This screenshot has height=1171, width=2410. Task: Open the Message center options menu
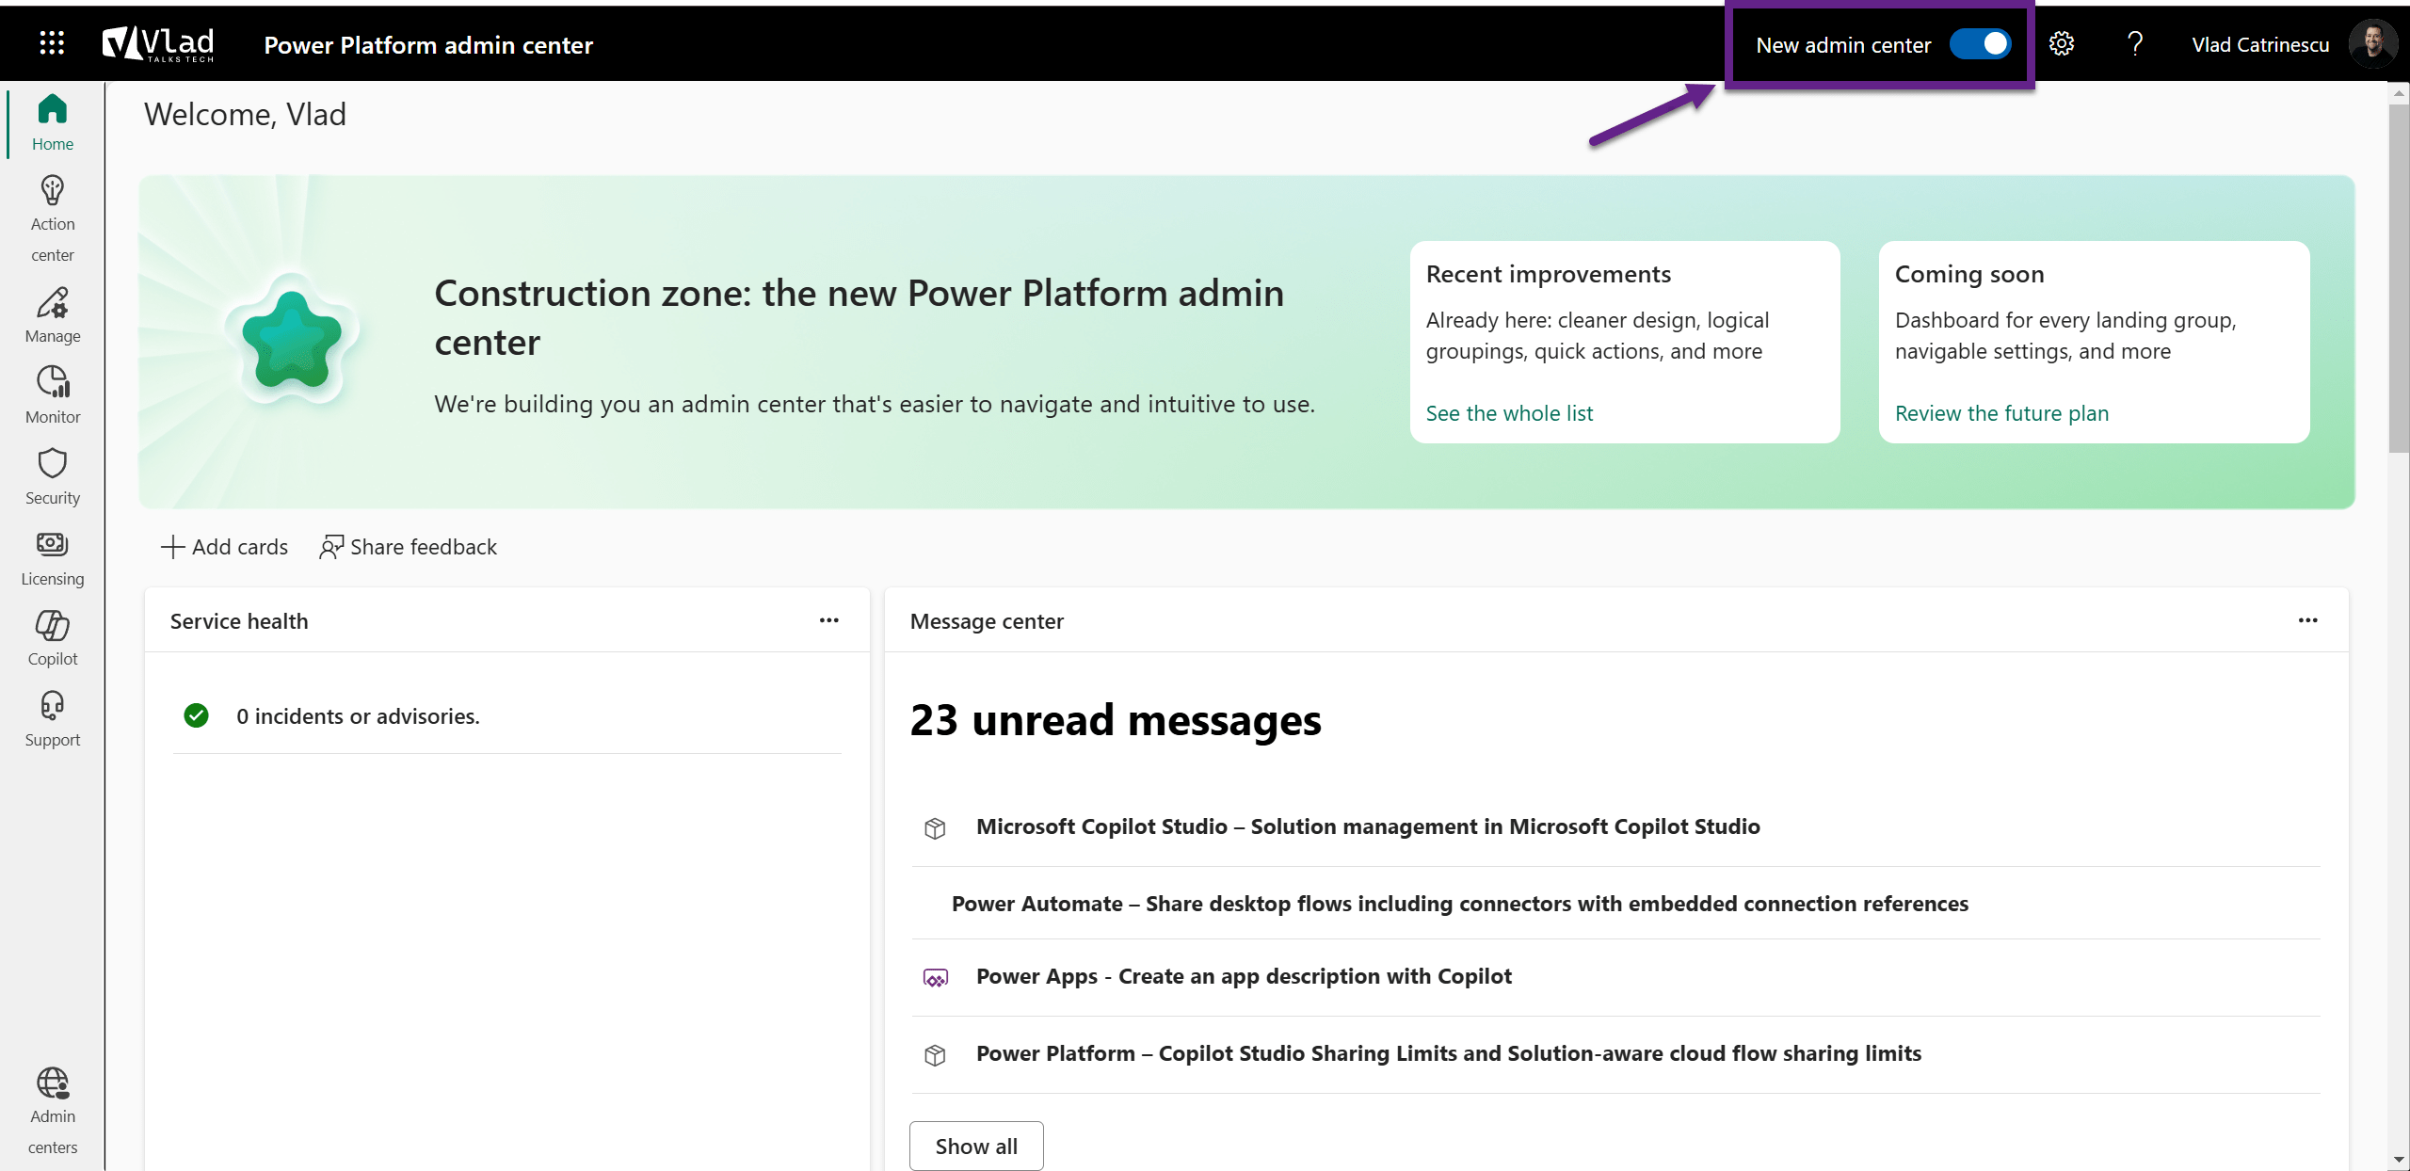[2309, 619]
